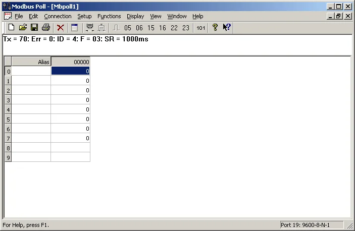Open the Functions menu
The image size is (355, 231).
point(109,16)
